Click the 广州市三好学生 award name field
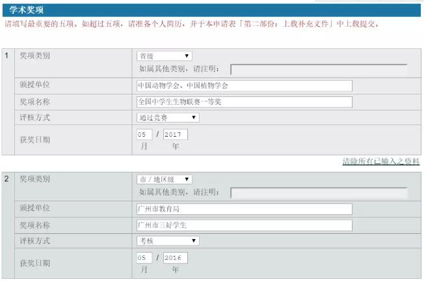The width and height of the screenshot is (426, 284). [244, 225]
